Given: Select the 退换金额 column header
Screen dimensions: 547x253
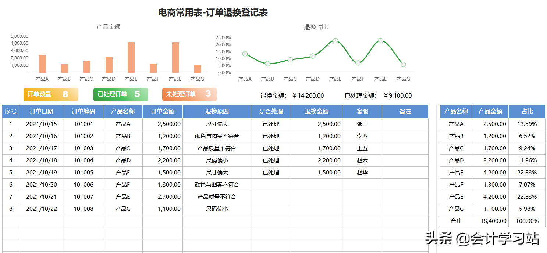Looking at the screenshot, I should coord(317,111).
